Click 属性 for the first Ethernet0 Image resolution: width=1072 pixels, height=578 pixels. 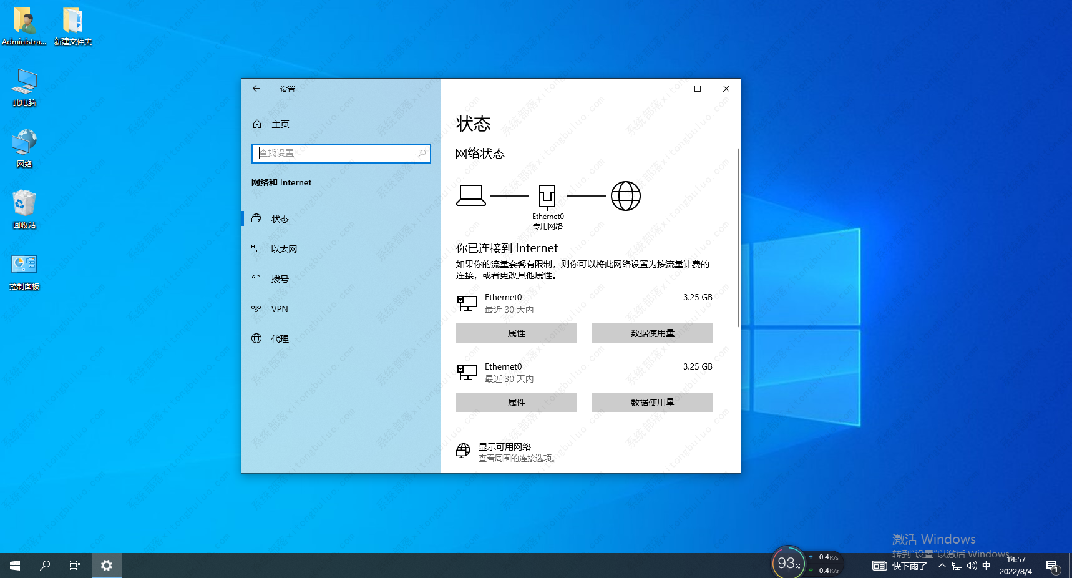(517, 333)
